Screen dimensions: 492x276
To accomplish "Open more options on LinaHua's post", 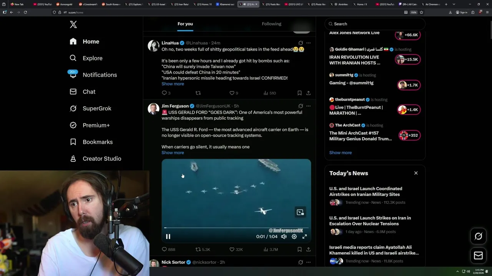I will [308, 43].
